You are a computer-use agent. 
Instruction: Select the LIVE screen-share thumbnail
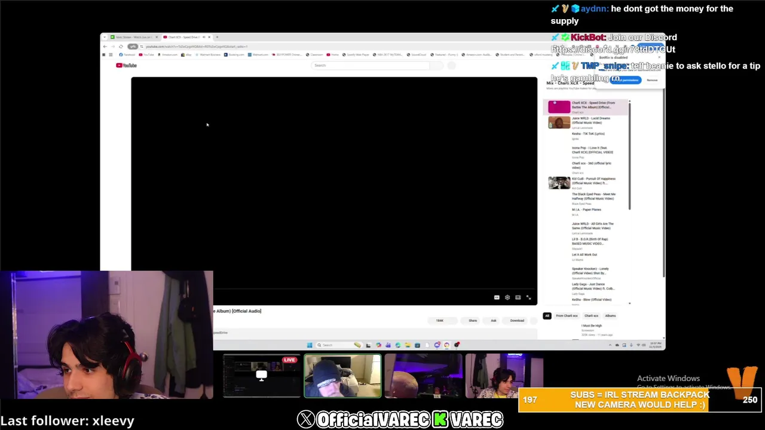262,376
